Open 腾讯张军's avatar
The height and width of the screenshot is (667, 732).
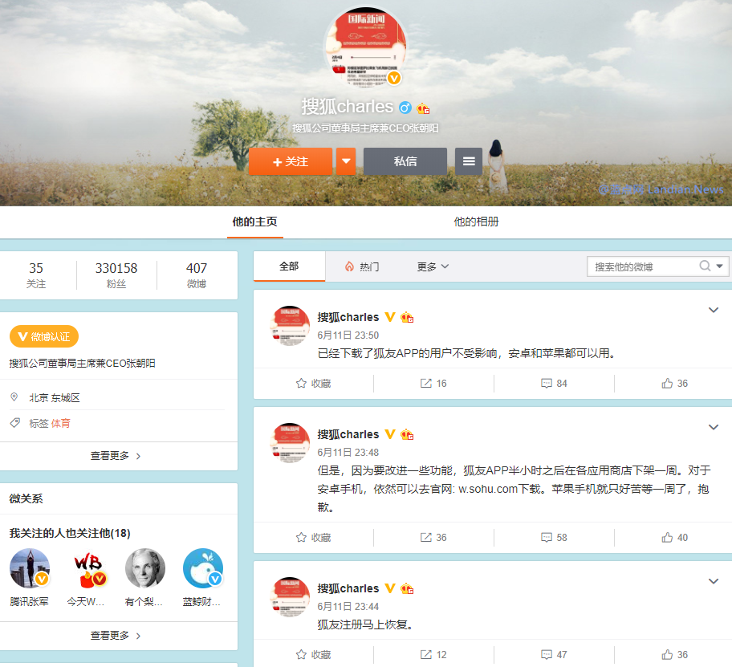30,568
